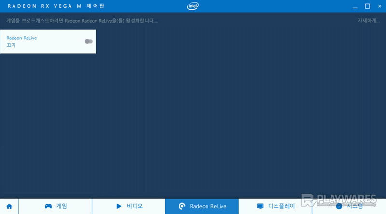The image size is (386, 214).
Task: Select the Radeon ReLive tab label
Action: click(207, 206)
